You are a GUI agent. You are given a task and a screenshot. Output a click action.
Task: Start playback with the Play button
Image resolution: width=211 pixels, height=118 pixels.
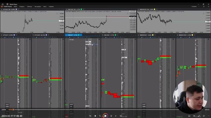(x=105, y=116)
